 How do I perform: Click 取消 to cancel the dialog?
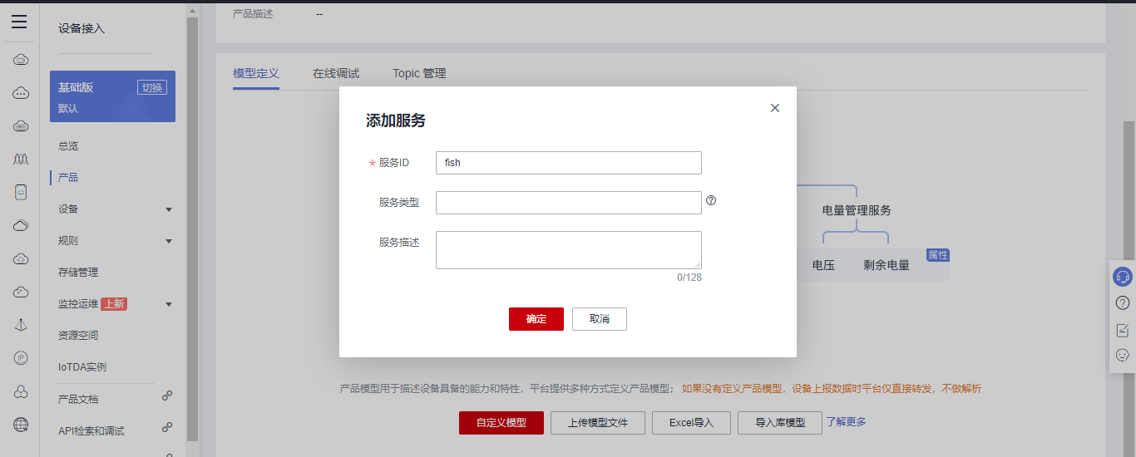600,319
